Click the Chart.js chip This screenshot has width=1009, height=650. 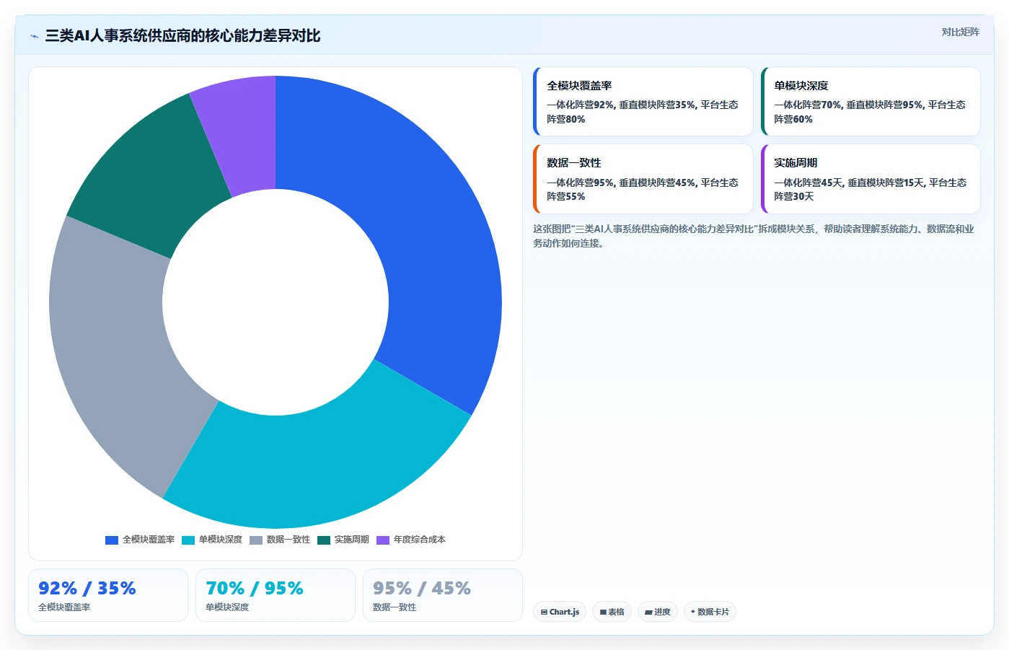click(560, 612)
